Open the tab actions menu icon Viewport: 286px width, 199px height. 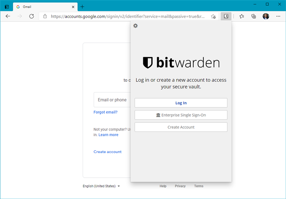tap(7, 7)
